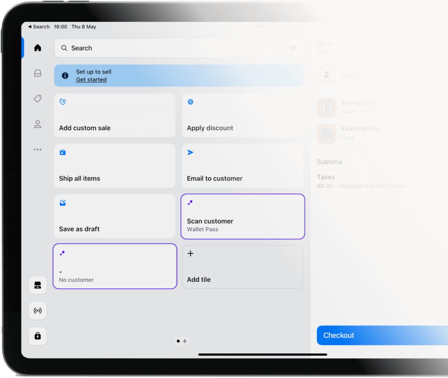
Task: Select the Scan customer Wallet Pass tile
Action: point(243,216)
